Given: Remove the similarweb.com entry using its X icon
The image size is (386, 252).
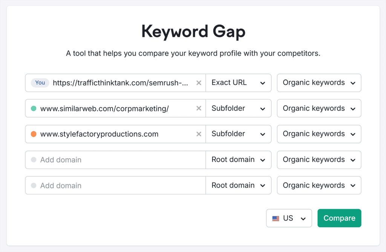Looking at the screenshot, I should pos(199,108).
